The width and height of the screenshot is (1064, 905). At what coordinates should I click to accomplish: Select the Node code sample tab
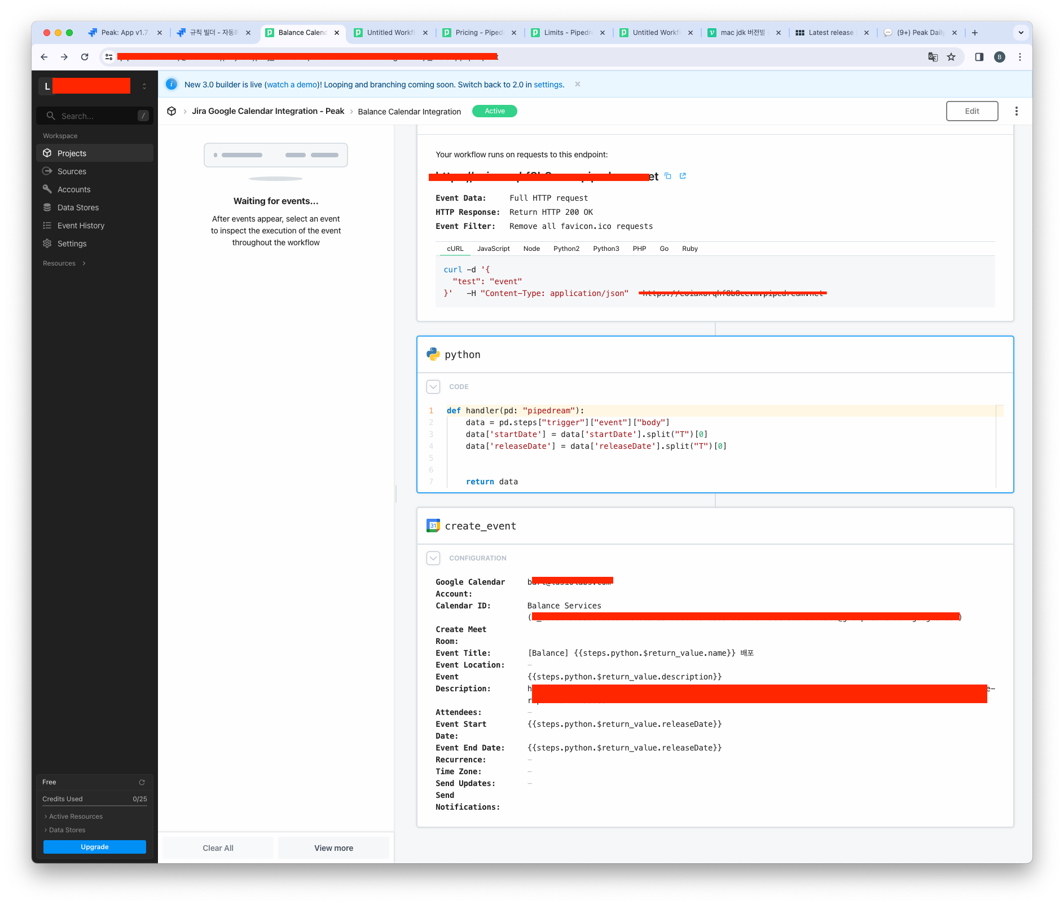click(531, 249)
